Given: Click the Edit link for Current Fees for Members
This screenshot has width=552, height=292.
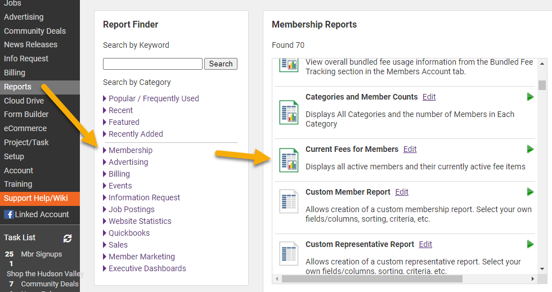Looking at the screenshot, I should click(x=410, y=149).
